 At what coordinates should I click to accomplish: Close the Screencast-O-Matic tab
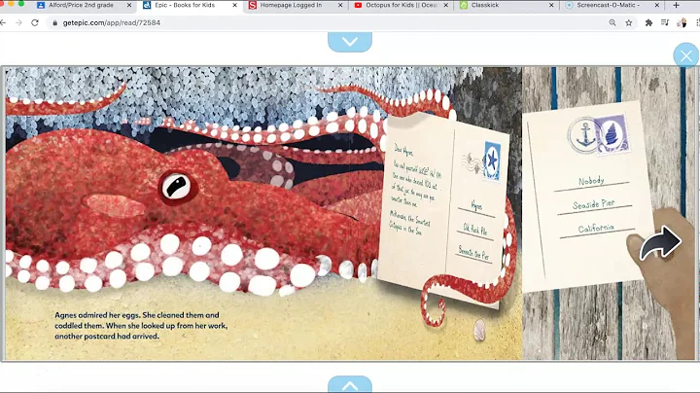(656, 6)
